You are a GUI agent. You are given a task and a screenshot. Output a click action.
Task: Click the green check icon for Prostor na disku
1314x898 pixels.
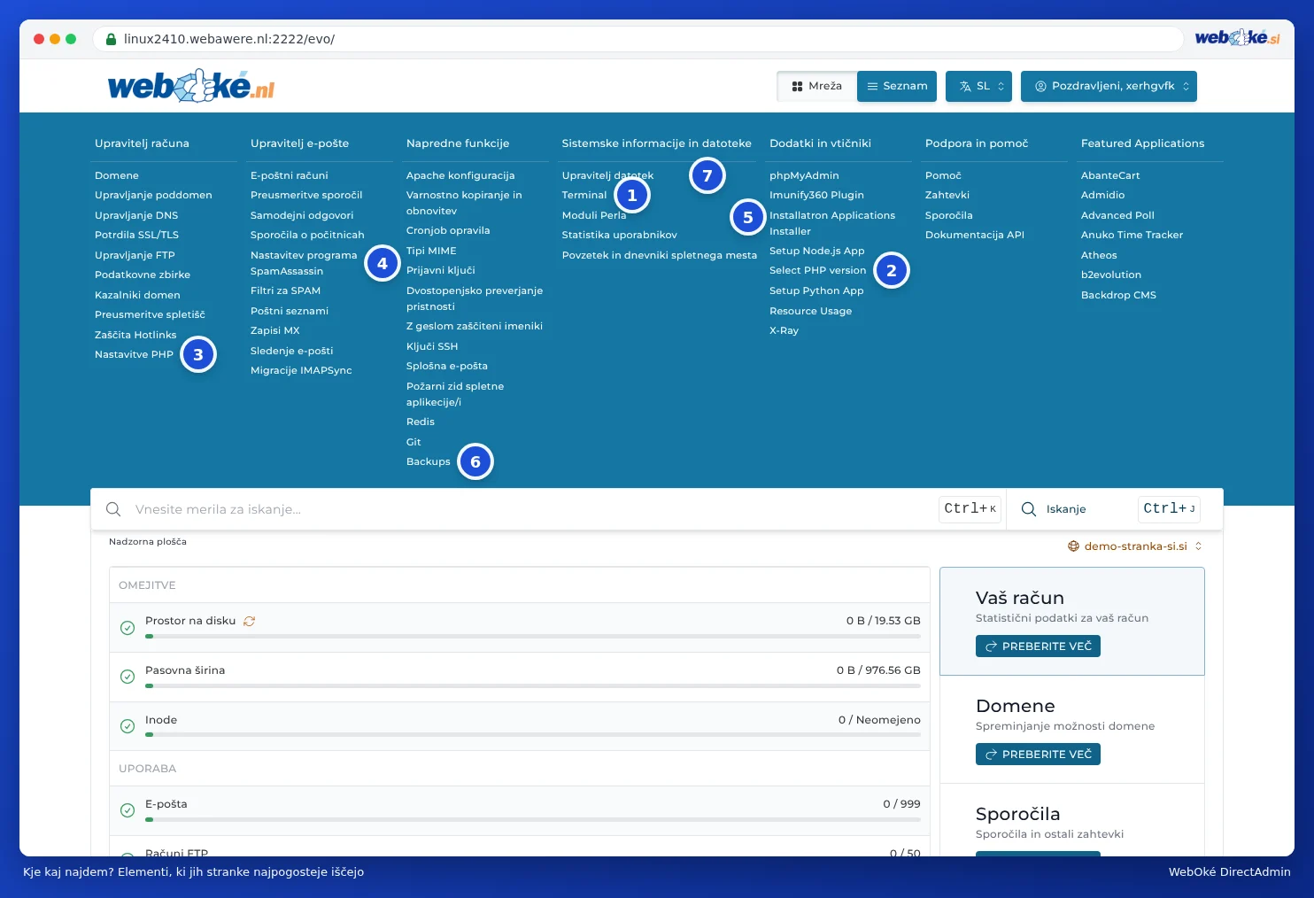pyautogui.click(x=128, y=628)
